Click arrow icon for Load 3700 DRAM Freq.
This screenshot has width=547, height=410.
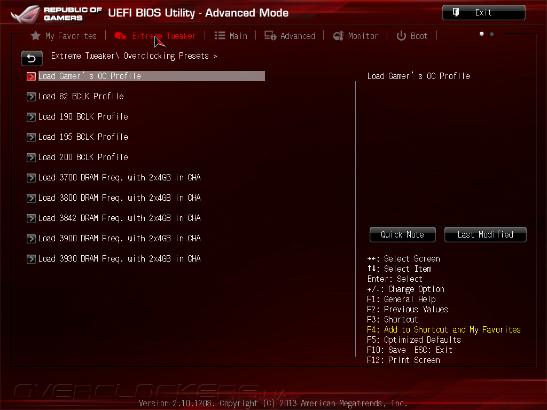click(x=31, y=178)
